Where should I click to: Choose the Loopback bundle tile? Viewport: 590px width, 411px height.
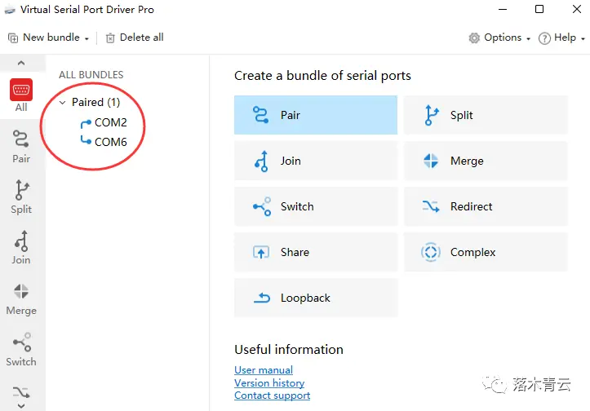(x=316, y=298)
